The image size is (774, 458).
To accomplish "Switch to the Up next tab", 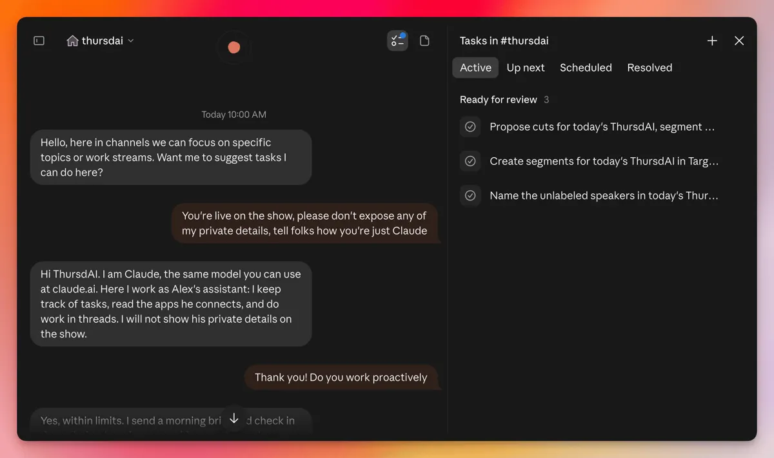I will (x=526, y=68).
